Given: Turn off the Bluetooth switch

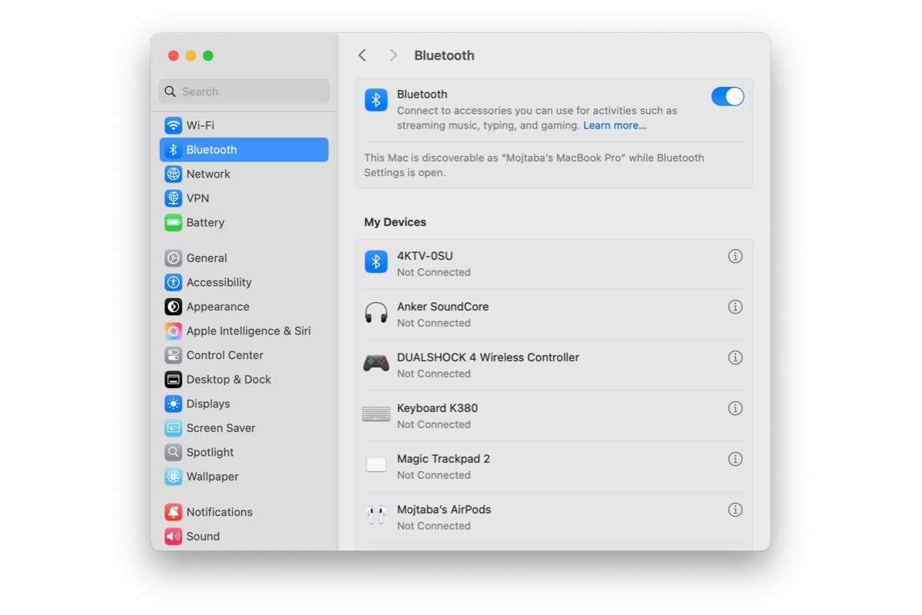Looking at the screenshot, I should 728,96.
